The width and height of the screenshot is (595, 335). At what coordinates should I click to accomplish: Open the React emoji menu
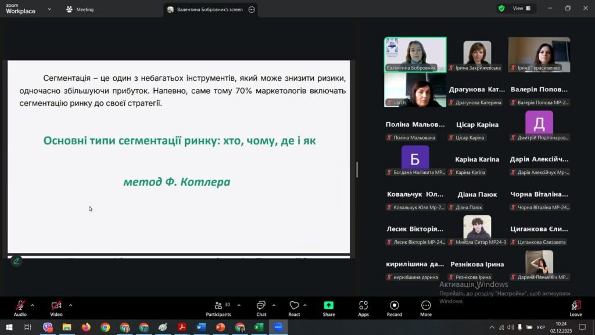[294, 308]
